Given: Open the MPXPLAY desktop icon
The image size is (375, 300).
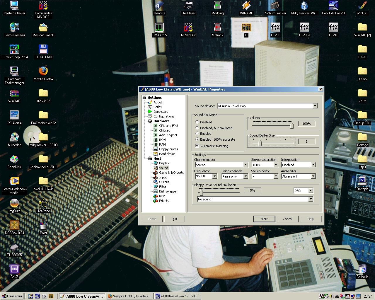Looking at the screenshot, I should coord(188,30).
